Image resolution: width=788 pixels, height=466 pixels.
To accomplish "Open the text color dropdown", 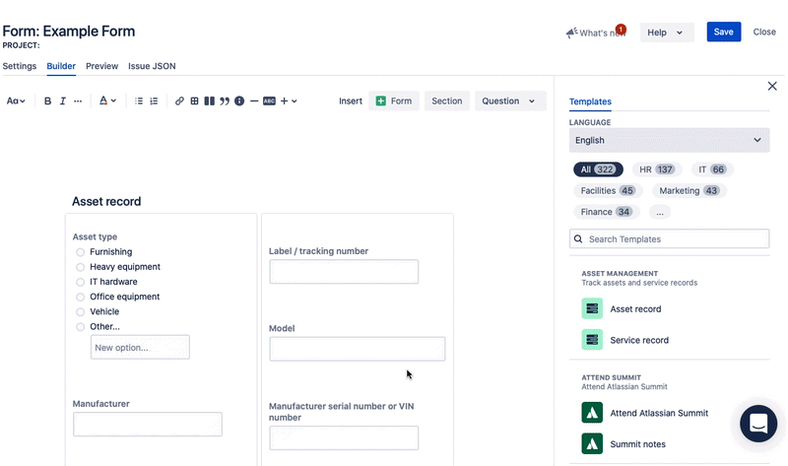I will (107, 101).
